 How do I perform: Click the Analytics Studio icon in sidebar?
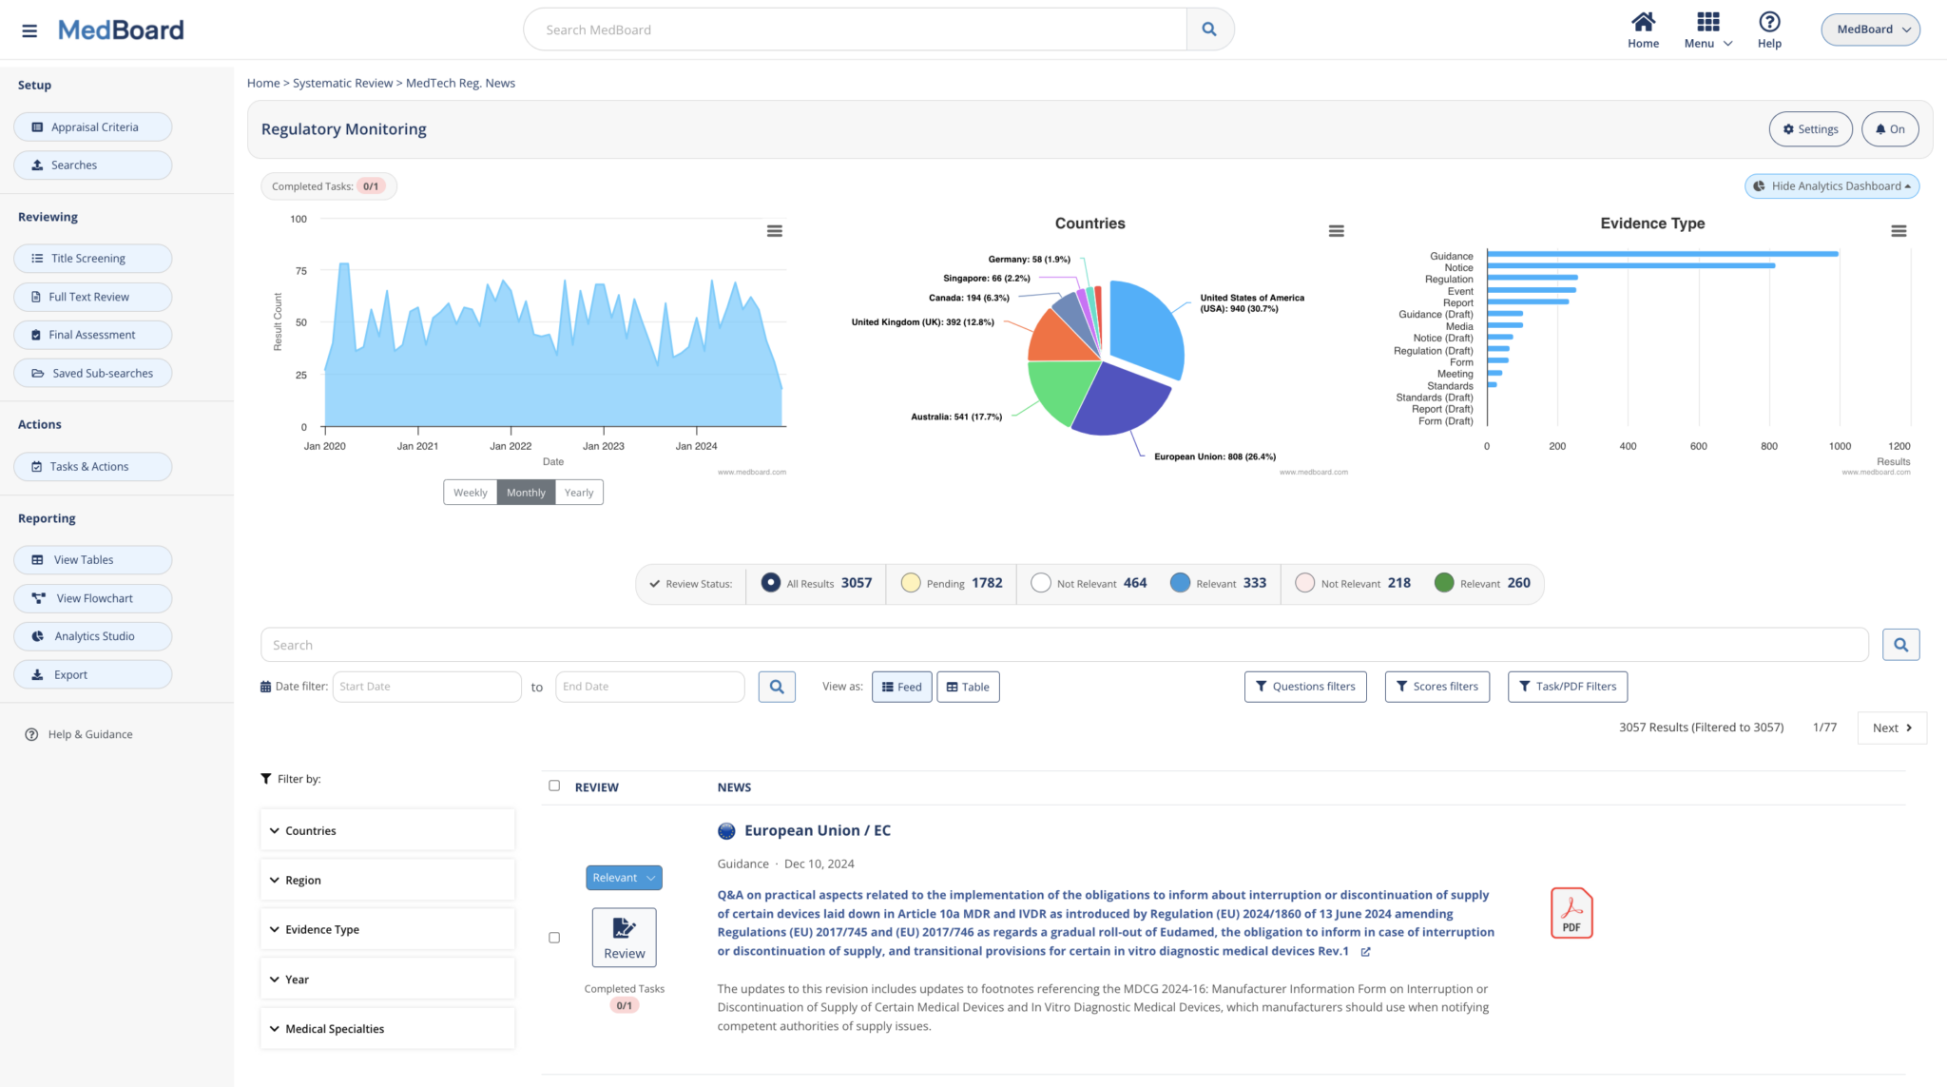coord(36,635)
